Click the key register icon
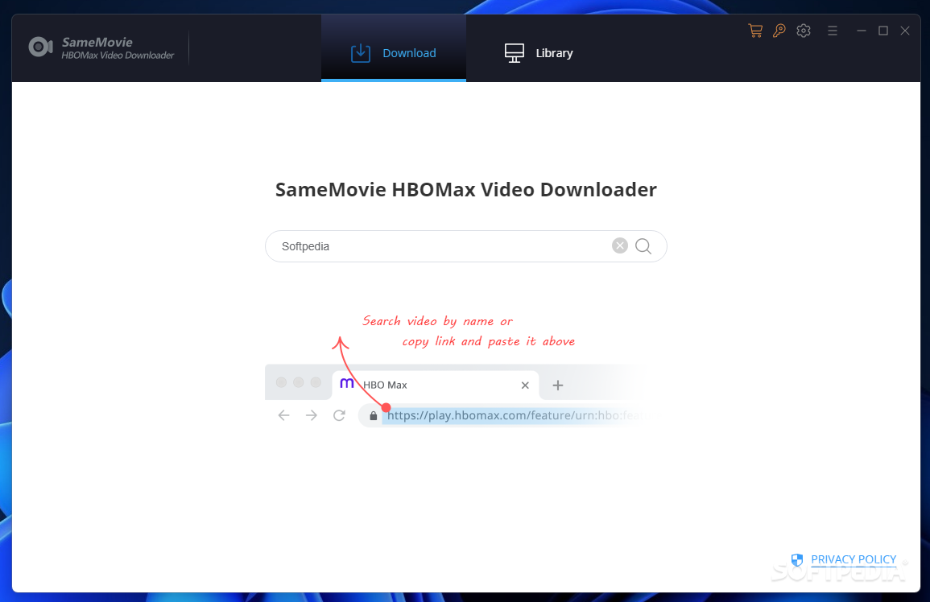 779,31
